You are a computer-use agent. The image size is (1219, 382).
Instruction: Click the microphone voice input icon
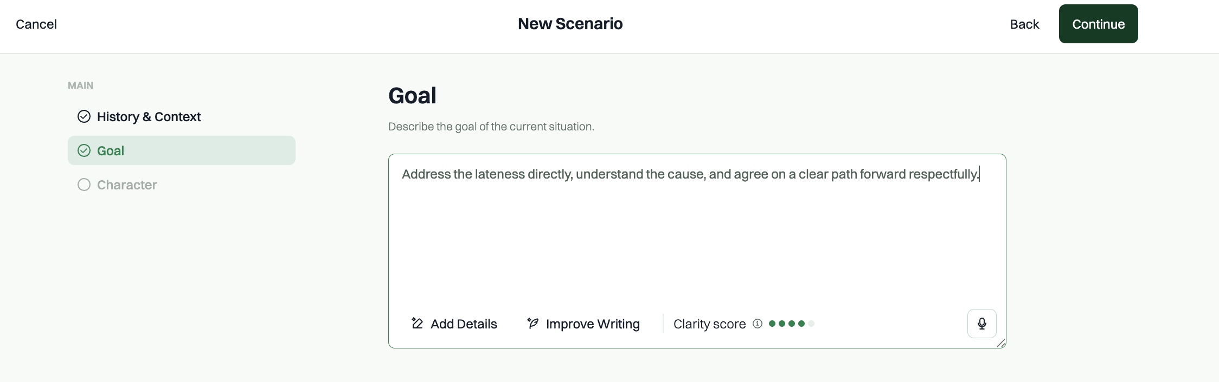[x=981, y=324]
